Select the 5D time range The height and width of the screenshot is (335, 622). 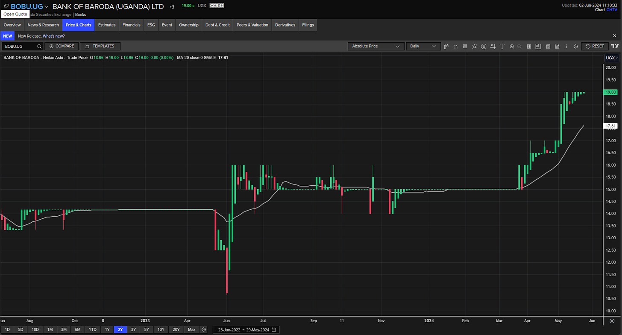click(21, 329)
